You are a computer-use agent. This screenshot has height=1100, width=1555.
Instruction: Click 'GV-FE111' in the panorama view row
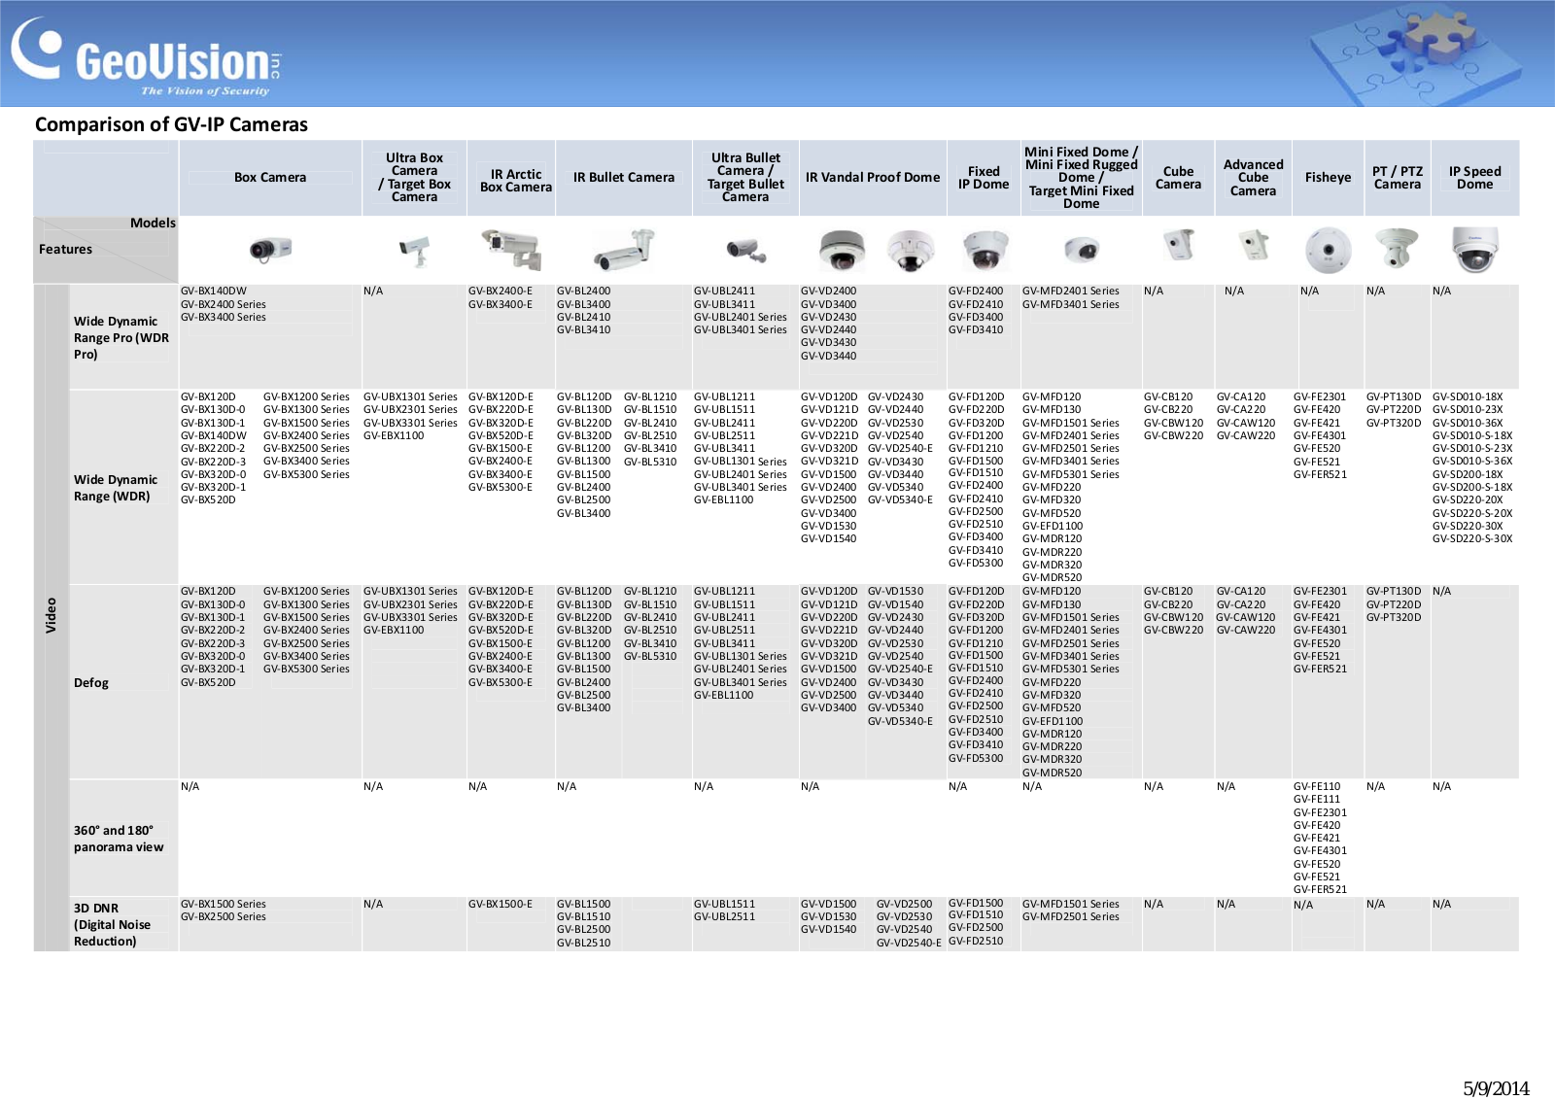[x=1317, y=800]
